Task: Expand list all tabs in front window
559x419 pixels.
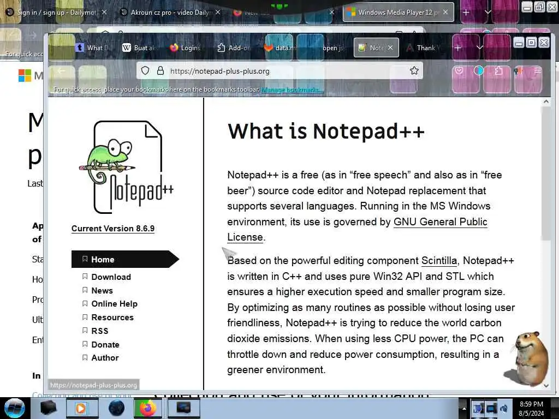Action: pyautogui.click(x=480, y=47)
